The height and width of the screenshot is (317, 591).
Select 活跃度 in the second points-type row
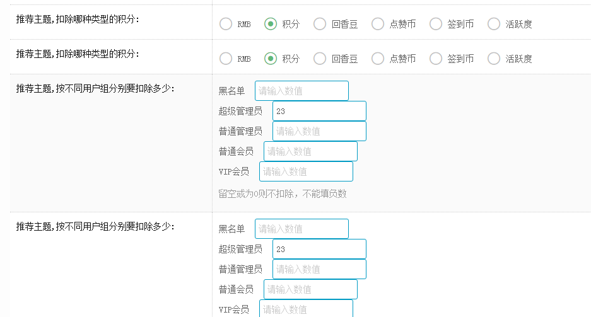coord(494,59)
